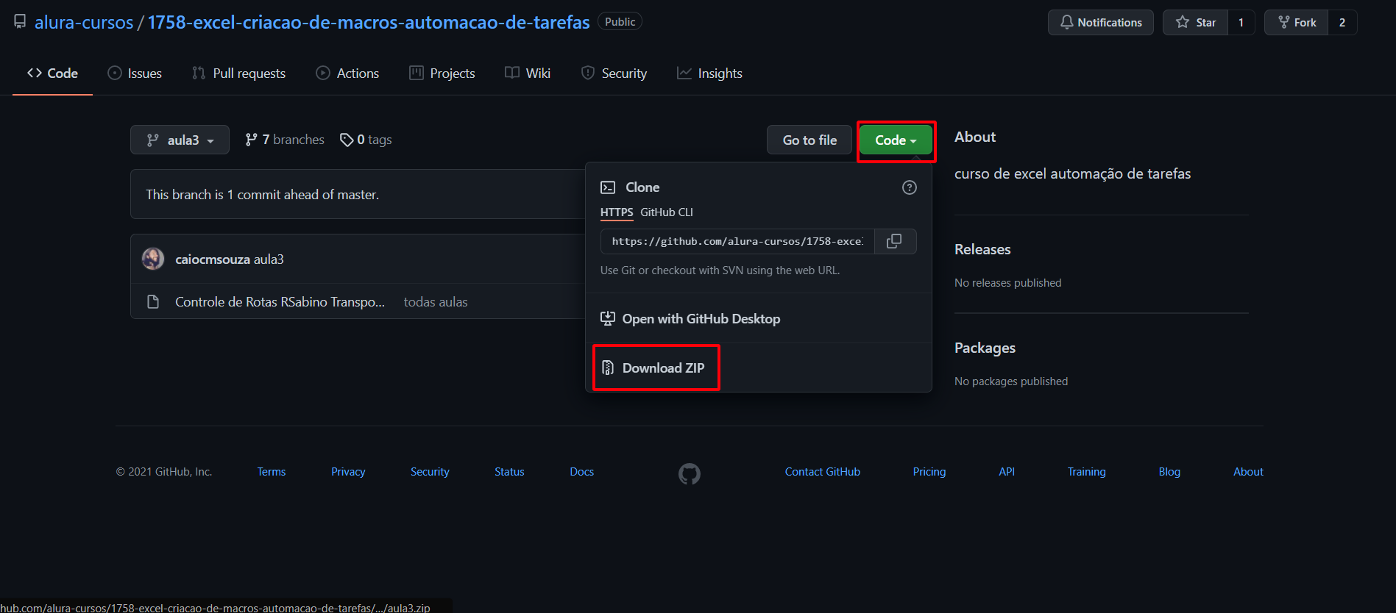
Task: Copy the HTTPS clone URL to clipboard
Action: 894,241
